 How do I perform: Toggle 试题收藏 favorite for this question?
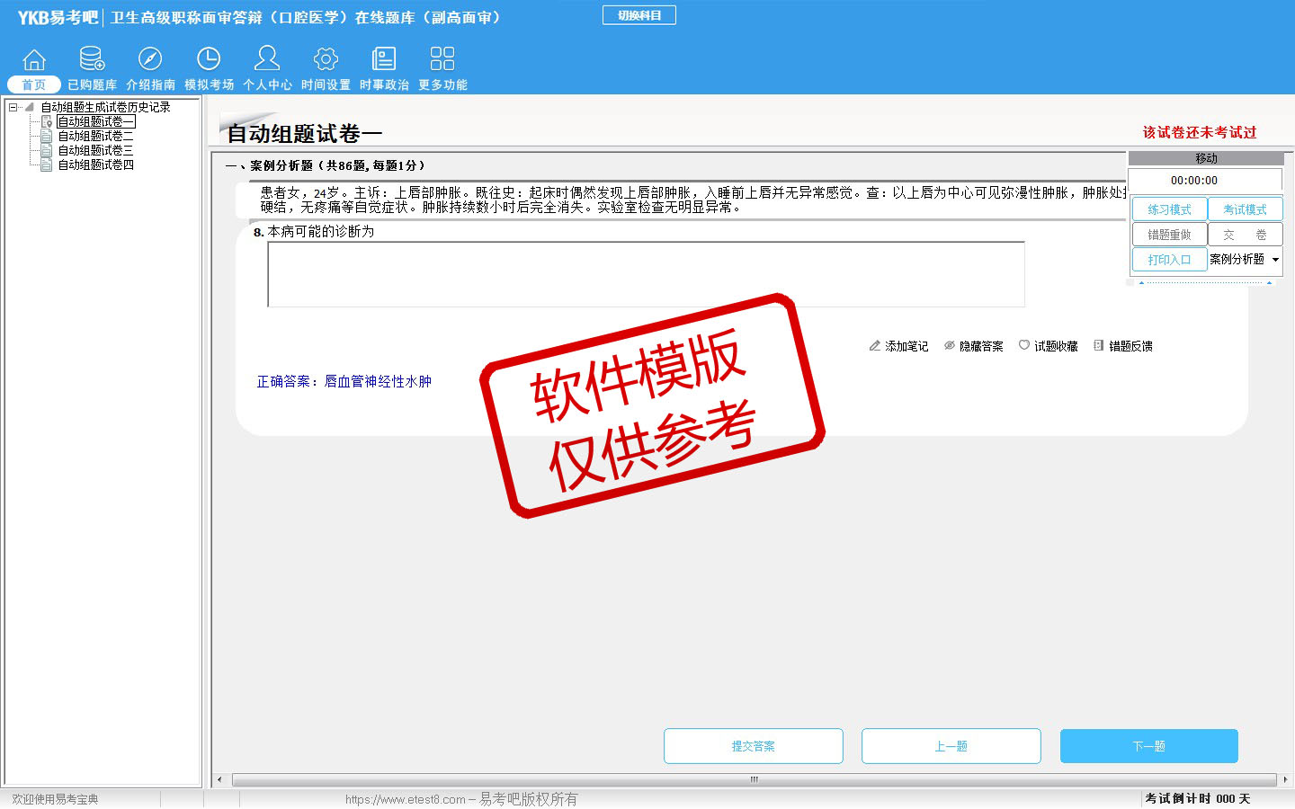click(1048, 346)
